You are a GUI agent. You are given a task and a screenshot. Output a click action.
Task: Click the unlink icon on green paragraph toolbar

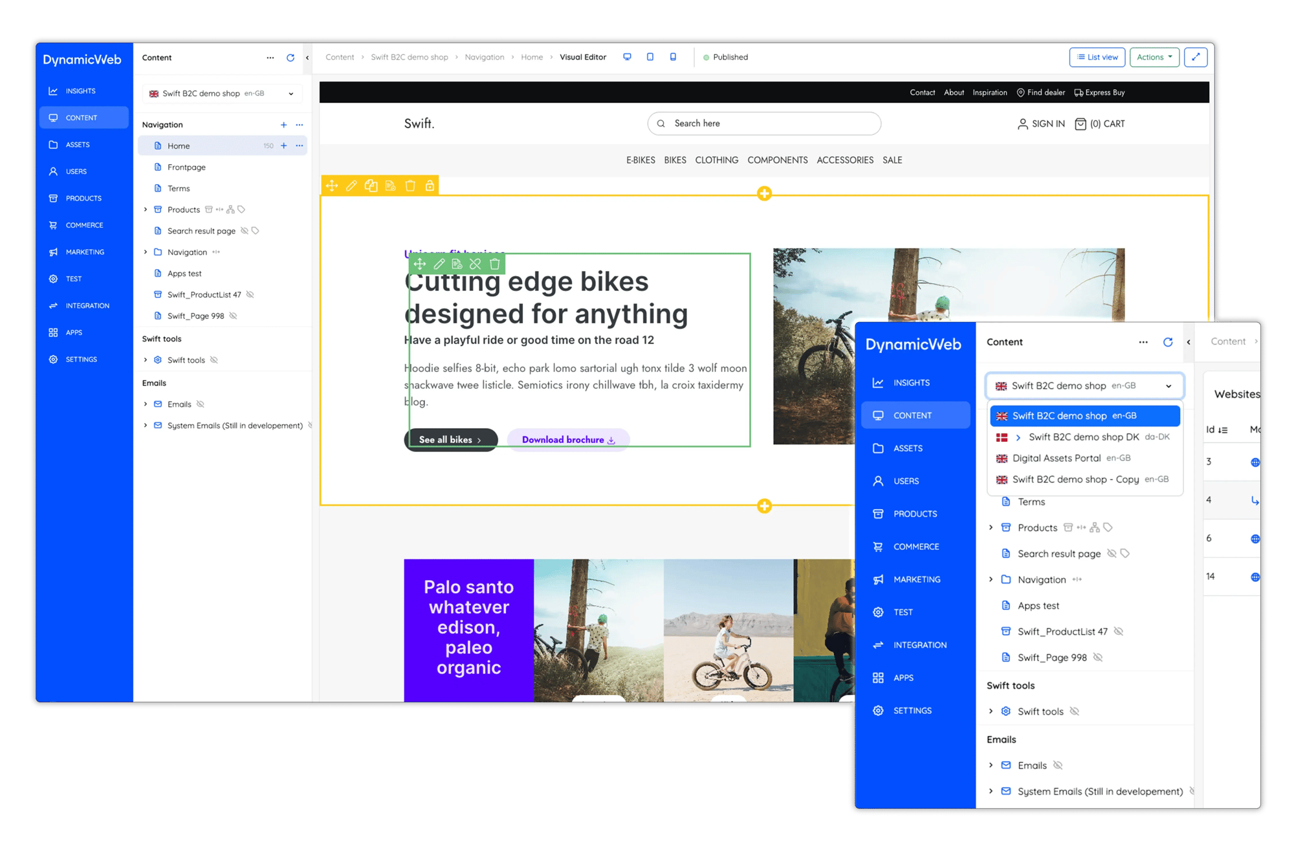click(x=476, y=264)
